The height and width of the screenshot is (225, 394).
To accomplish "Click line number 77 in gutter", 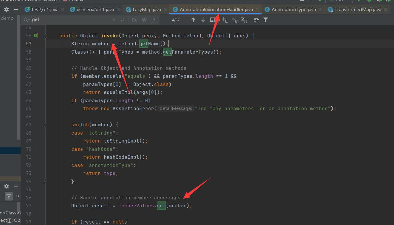I will (28, 206).
